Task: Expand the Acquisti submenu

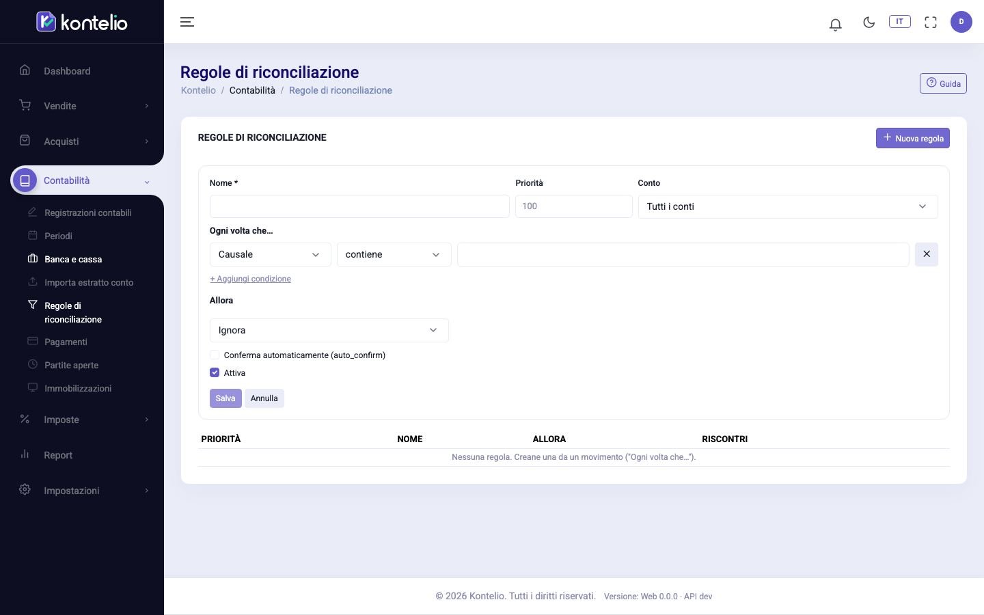Action: [x=146, y=141]
